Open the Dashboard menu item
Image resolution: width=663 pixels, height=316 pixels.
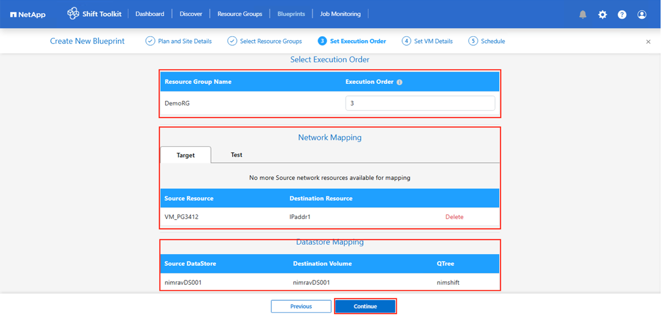(149, 14)
